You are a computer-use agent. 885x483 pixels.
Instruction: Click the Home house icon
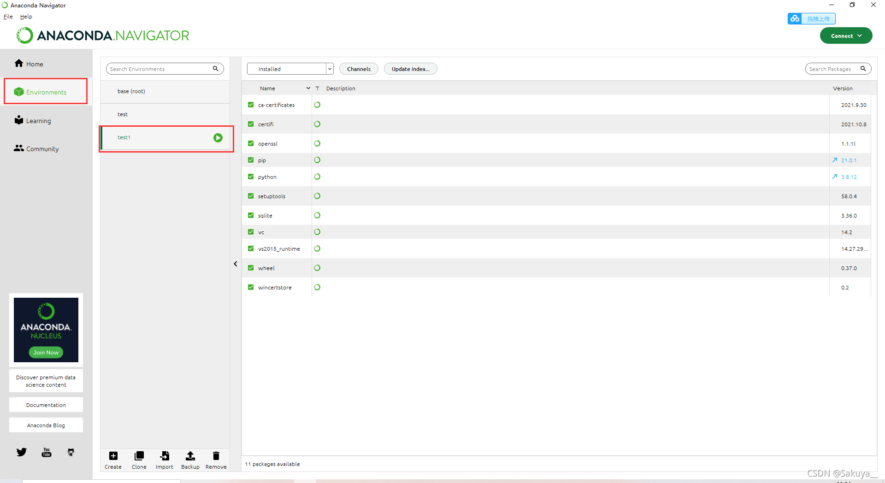(x=19, y=63)
